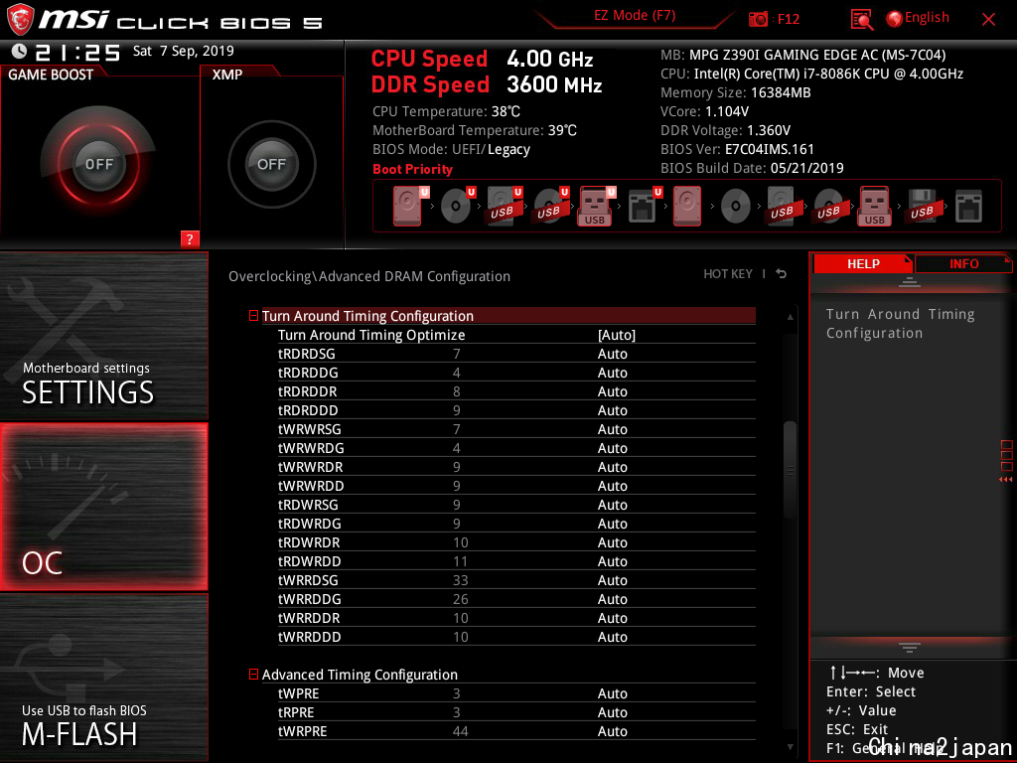Viewport: 1017px width, 763px height.
Task: Click the settings list vertical scrollbar thumb
Action: tap(790, 470)
